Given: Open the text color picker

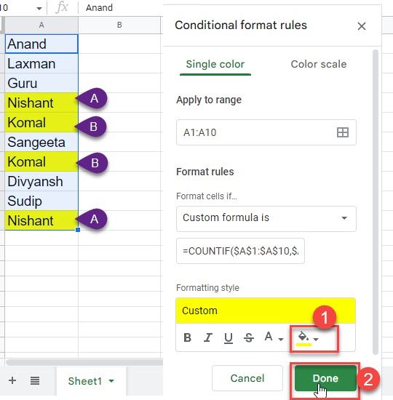Looking at the screenshot, I should (274, 337).
